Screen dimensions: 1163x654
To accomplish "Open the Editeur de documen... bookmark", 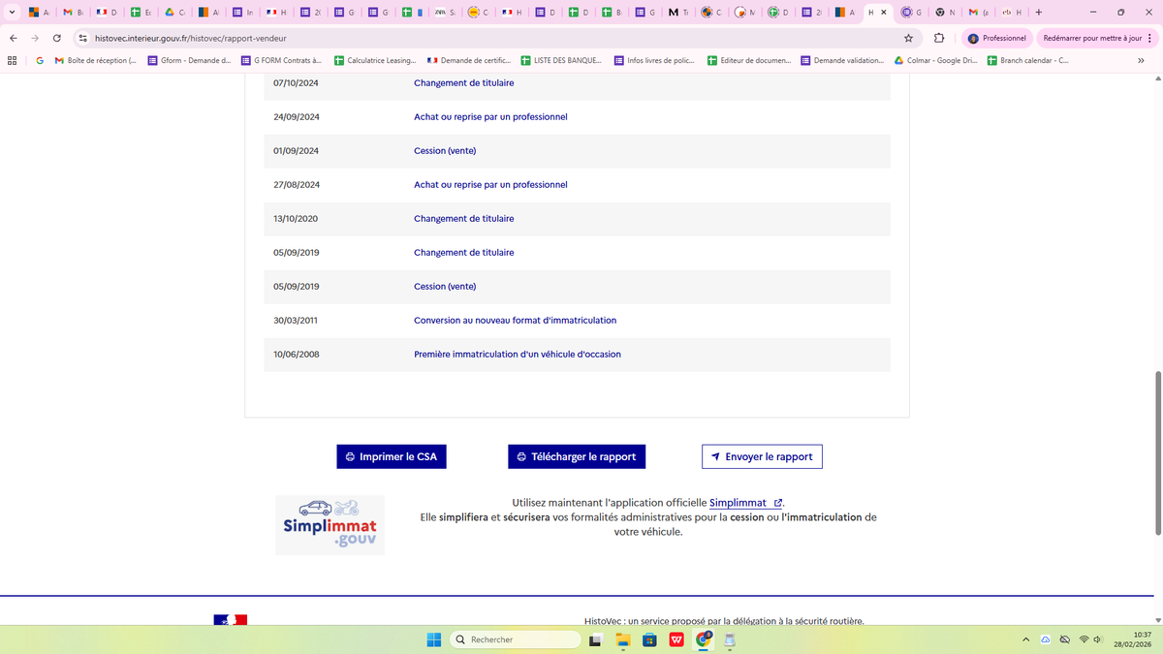I will point(748,60).
